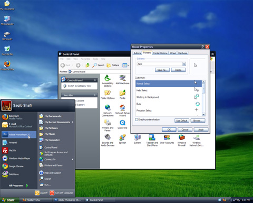Open Wireless Network Setup icon

click(197, 140)
